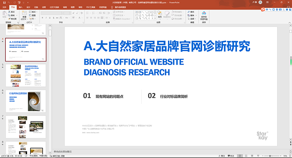Switch to the Slide Show (幻灯片放映) tab

[x=54, y=7]
